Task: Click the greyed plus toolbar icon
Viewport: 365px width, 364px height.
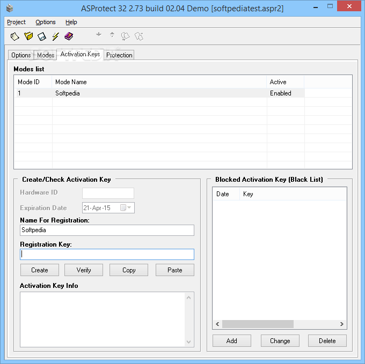Action: (x=99, y=34)
